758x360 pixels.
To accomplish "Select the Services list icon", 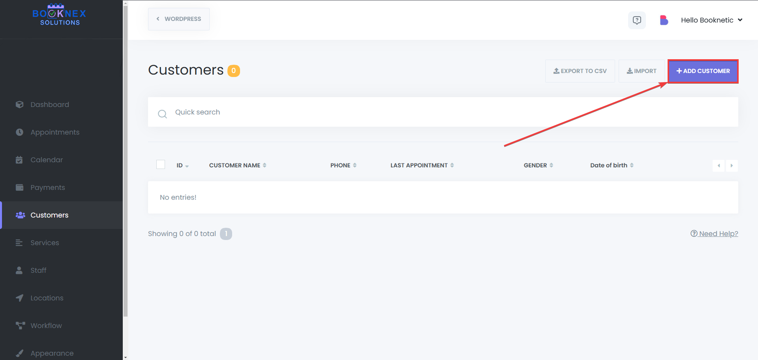I will click(x=19, y=242).
